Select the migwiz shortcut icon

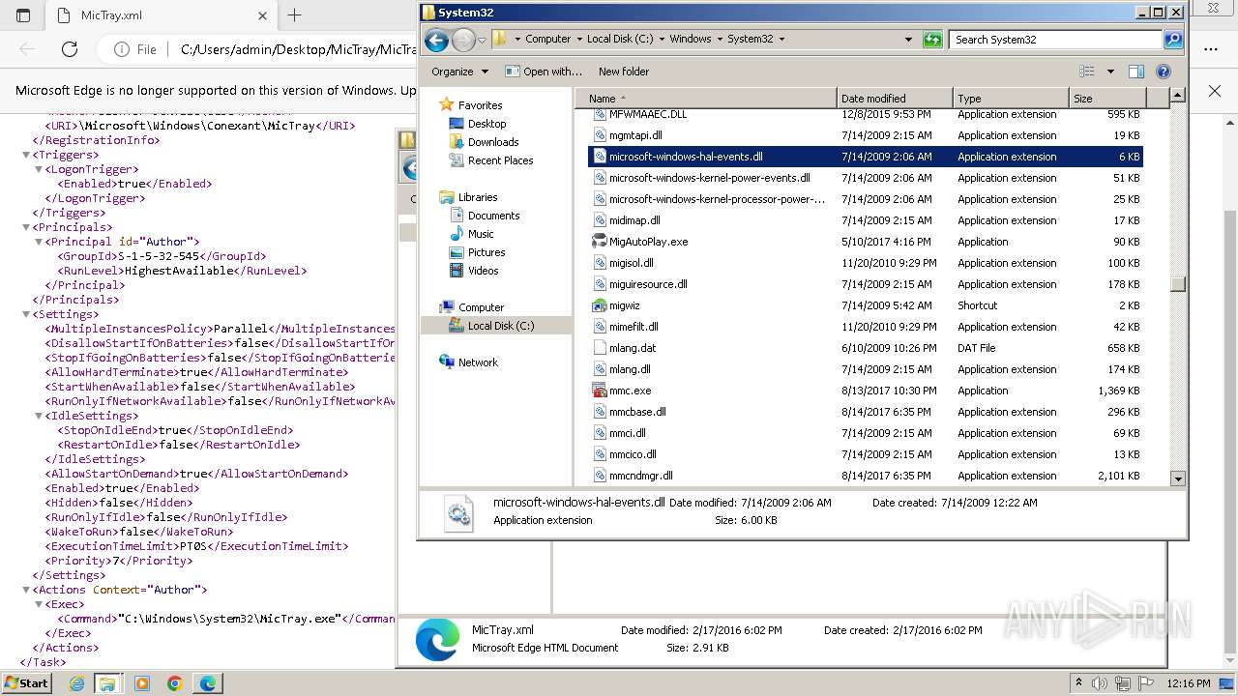(600, 305)
